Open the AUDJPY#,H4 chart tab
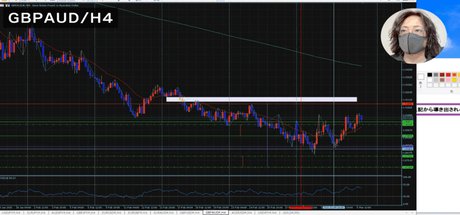This screenshot has width=460, height=215. 61,212
